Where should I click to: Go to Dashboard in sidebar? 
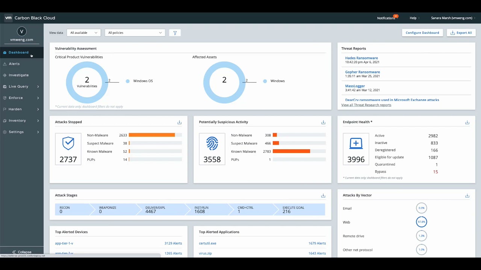(22, 52)
